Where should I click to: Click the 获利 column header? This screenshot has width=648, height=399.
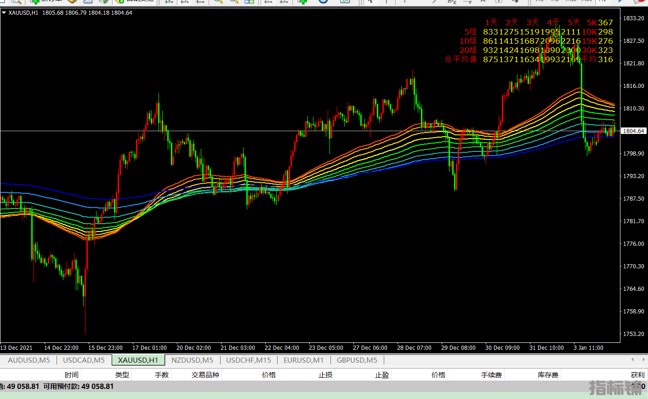[637, 375]
